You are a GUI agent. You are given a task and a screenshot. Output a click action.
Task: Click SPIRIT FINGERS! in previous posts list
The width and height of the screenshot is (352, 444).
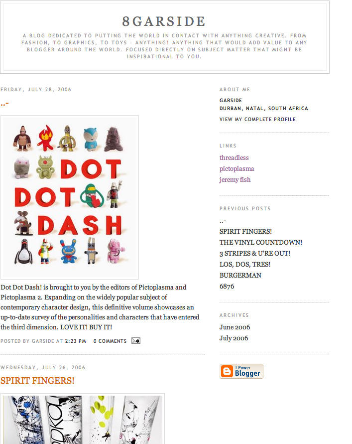[245, 231]
